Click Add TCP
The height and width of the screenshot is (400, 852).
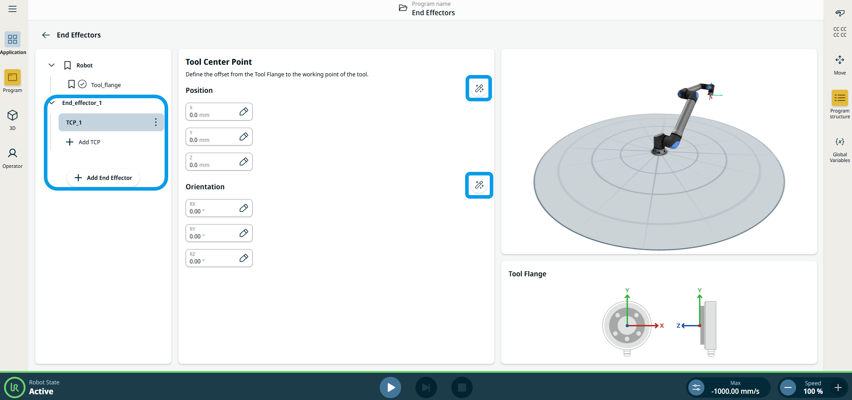click(84, 142)
